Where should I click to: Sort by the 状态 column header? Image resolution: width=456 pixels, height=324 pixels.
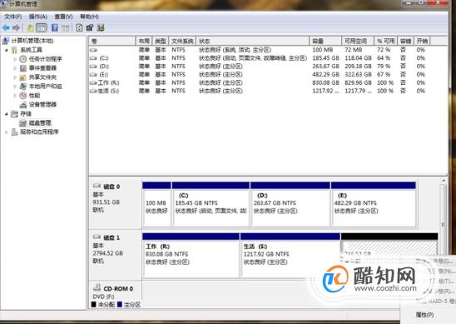click(252, 41)
